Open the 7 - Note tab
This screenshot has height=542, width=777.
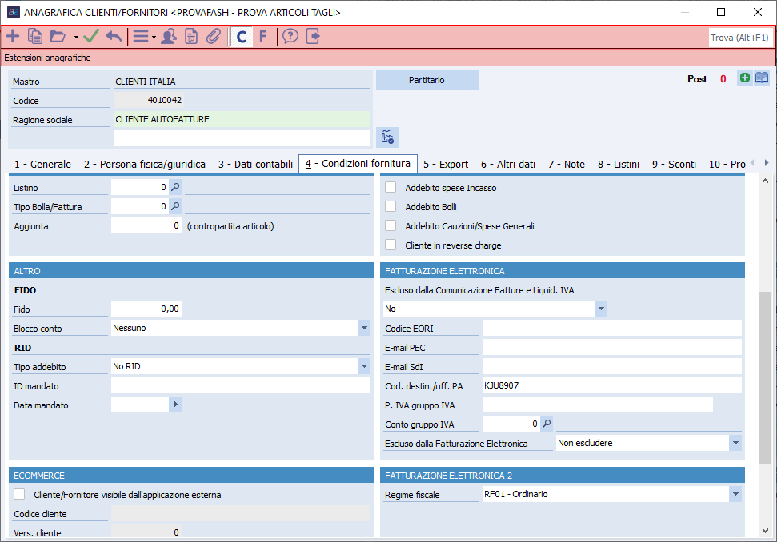click(566, 165)
